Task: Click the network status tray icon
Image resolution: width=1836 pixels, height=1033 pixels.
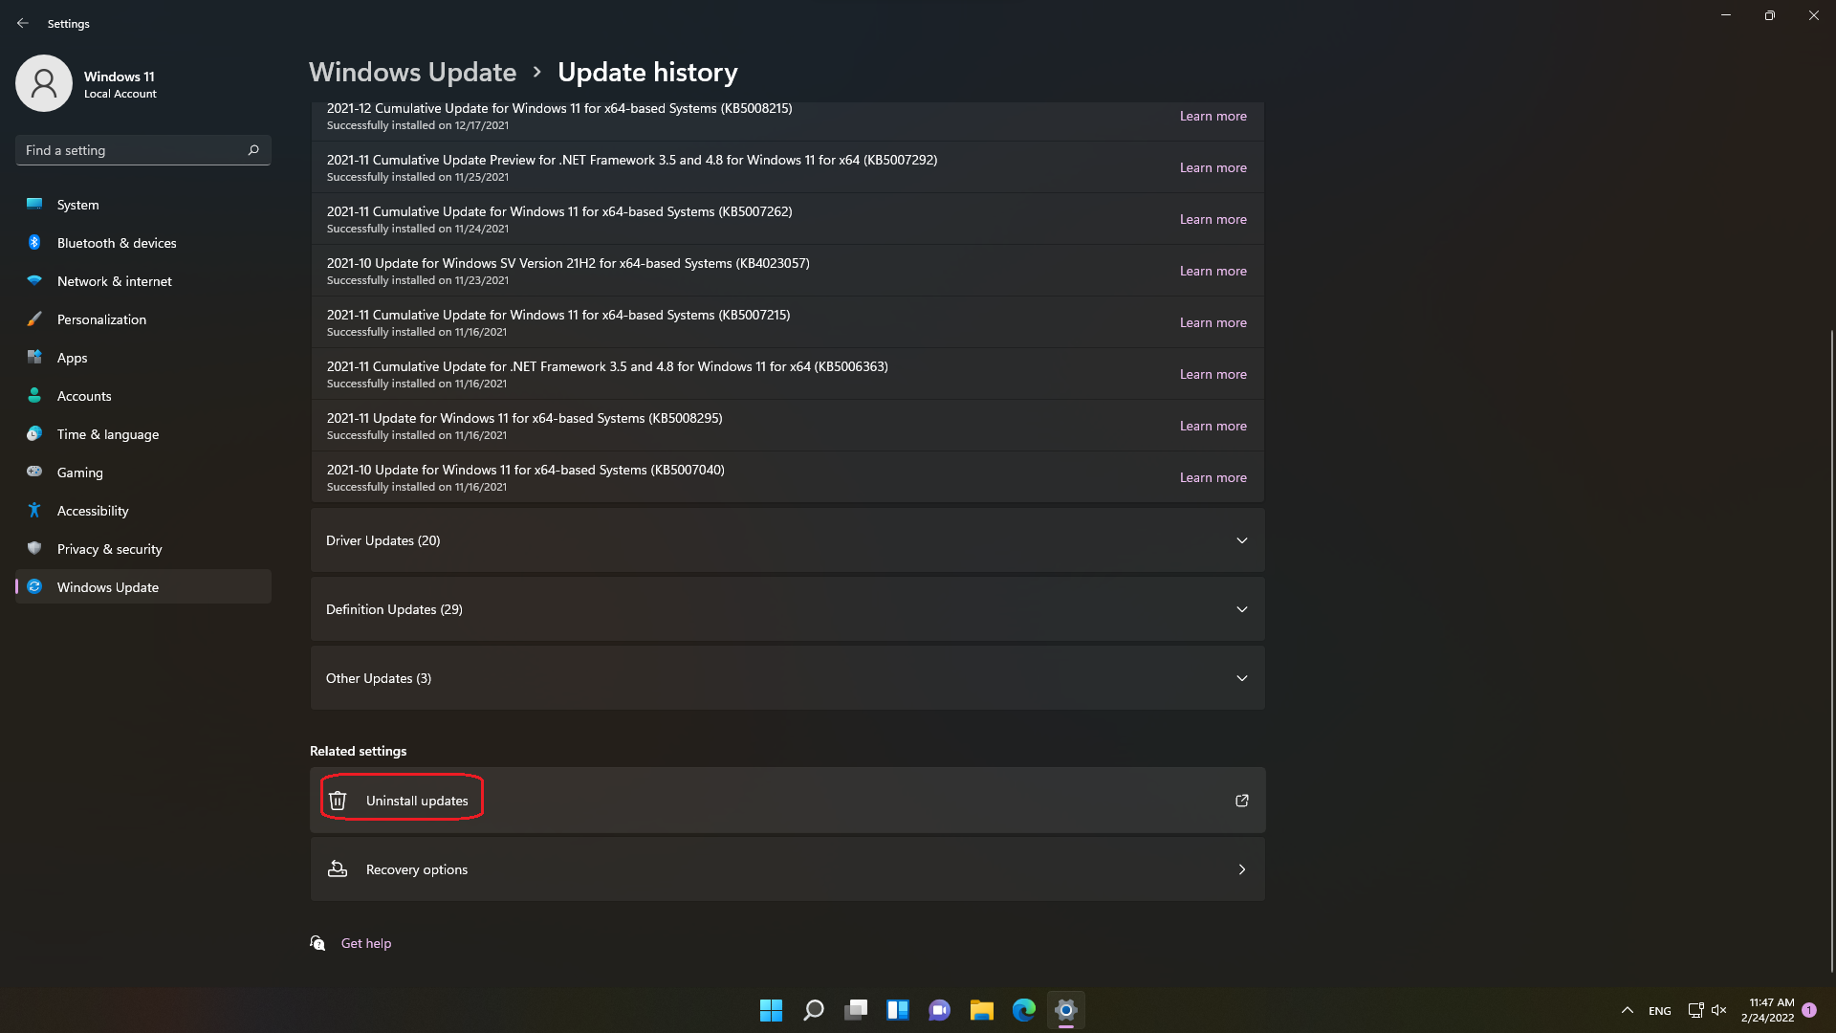Action: (x=1695, y=1010)
